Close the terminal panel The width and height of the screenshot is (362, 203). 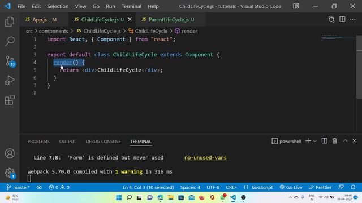[355, 141]
